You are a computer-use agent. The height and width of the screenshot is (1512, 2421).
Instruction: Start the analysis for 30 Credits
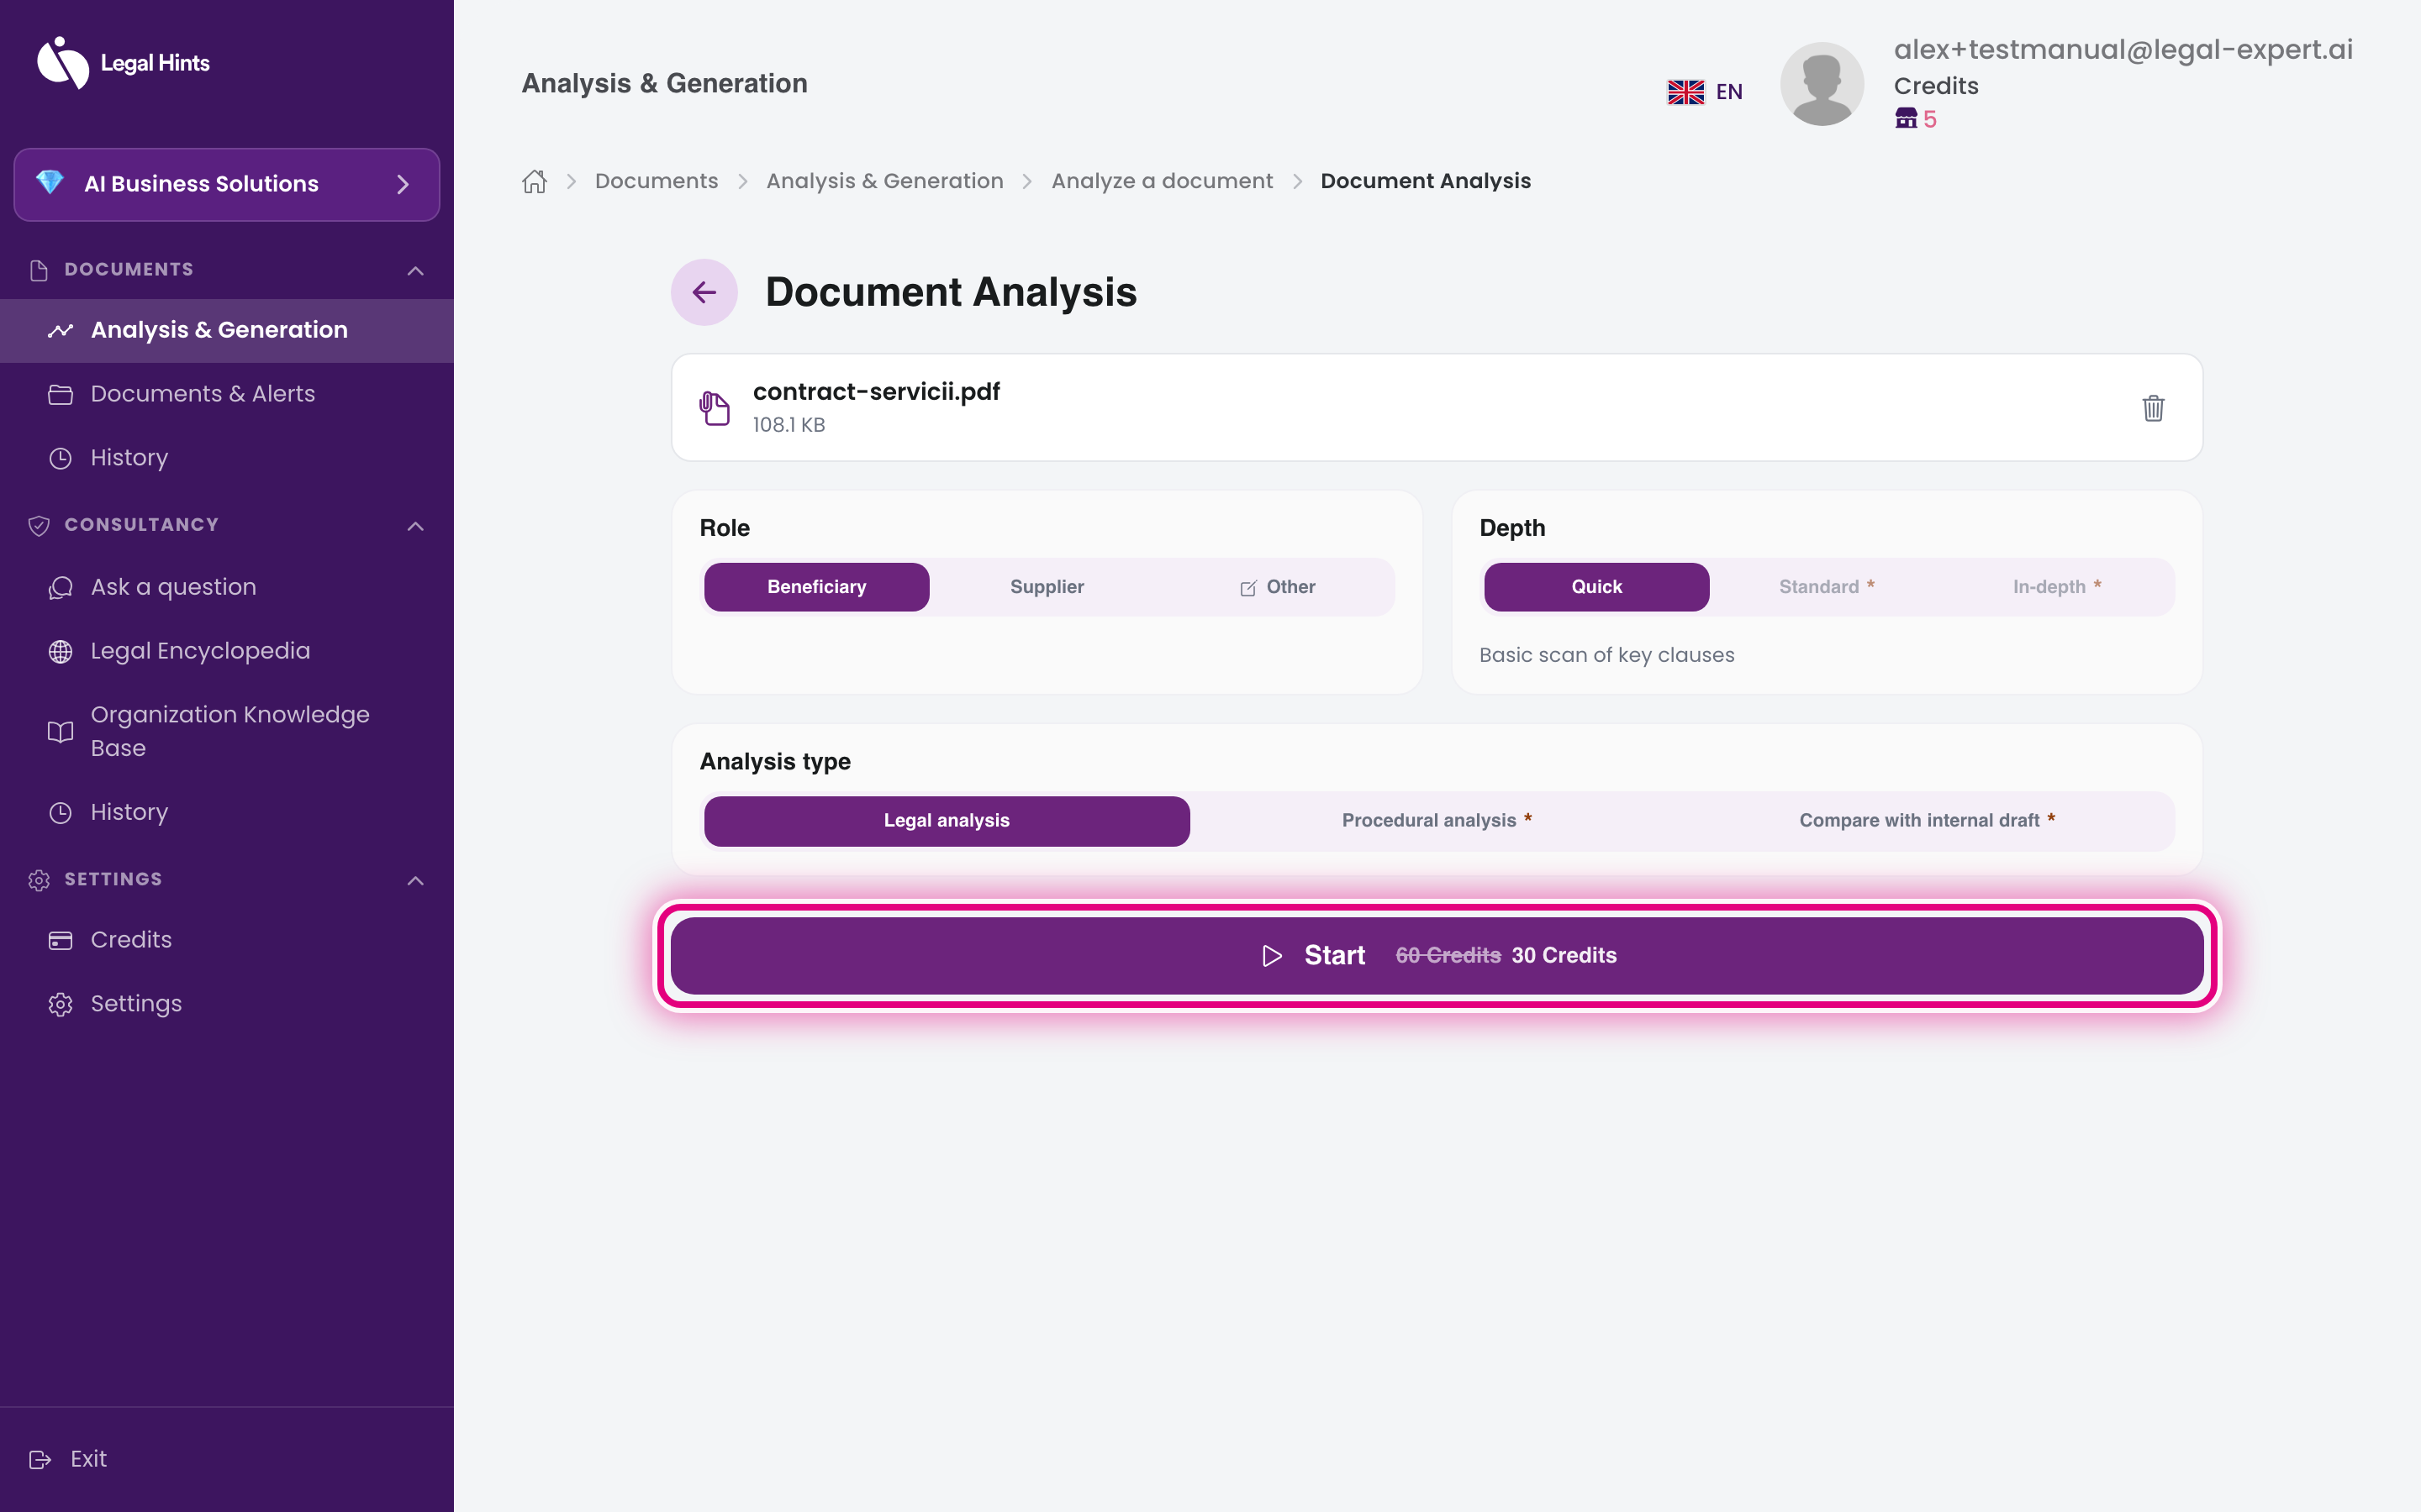click(1437, 956)
